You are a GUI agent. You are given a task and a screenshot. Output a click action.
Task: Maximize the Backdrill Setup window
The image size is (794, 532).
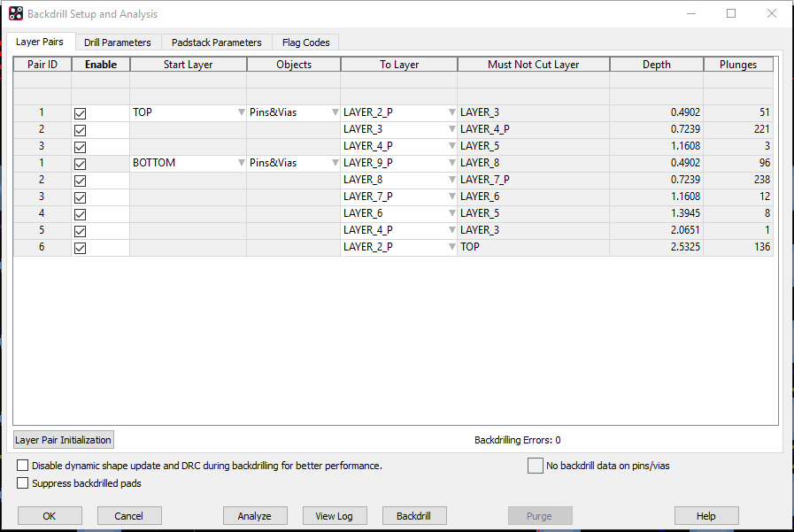pyautogui.click(x=730, y=13)
